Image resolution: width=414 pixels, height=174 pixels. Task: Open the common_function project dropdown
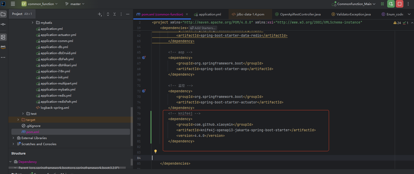coord(39,4)
